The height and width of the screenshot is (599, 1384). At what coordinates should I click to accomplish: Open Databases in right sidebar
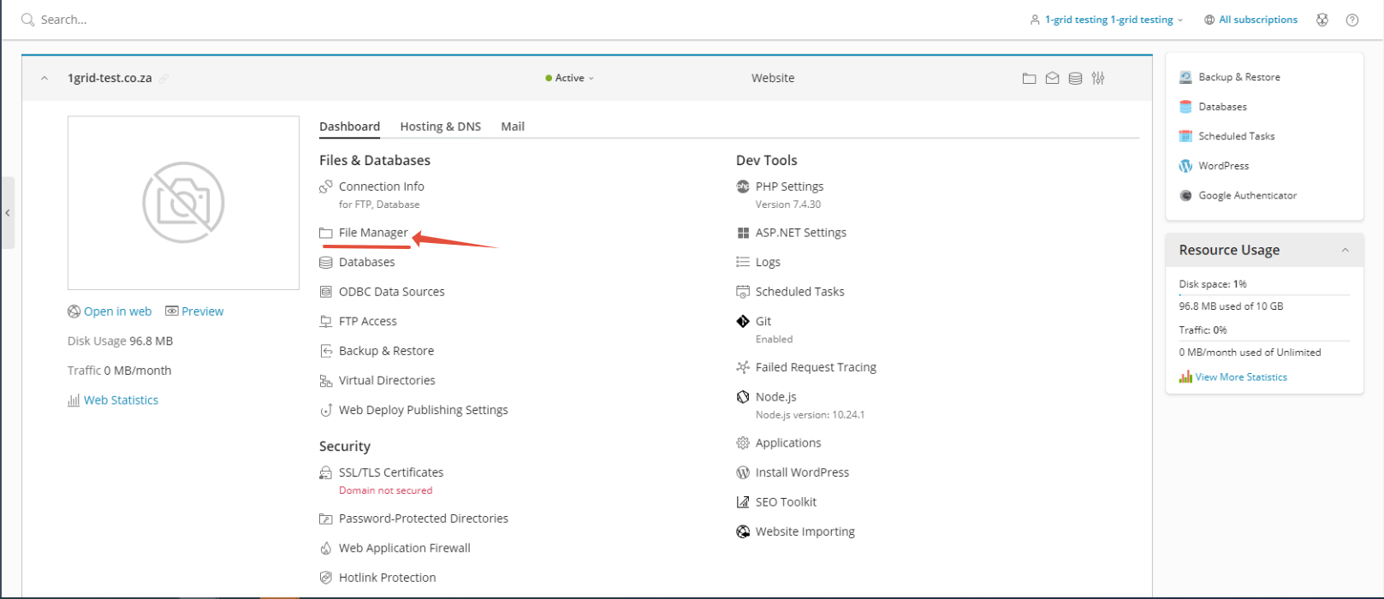pyautogui.click(x=1222, y=107)
